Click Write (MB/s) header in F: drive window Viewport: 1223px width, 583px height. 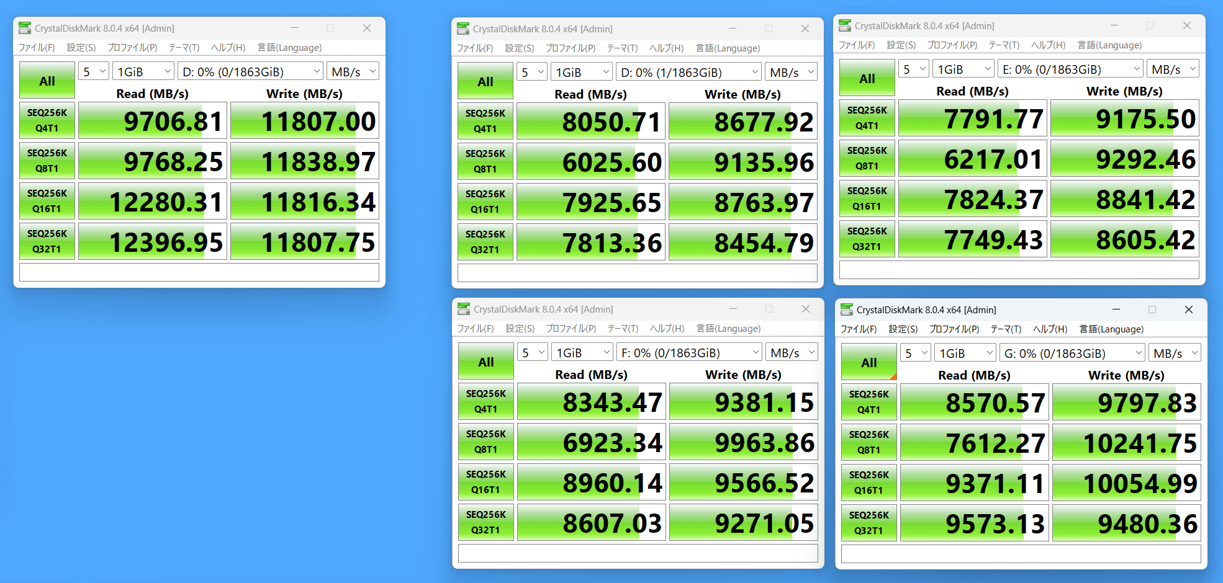(744, 374)
